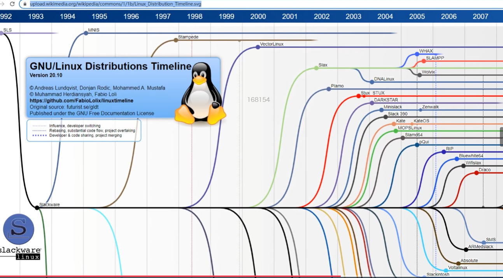The width and height of the screenshot is (503, 278).
Task: Click the 2007 year header
Action: [480, 16]
